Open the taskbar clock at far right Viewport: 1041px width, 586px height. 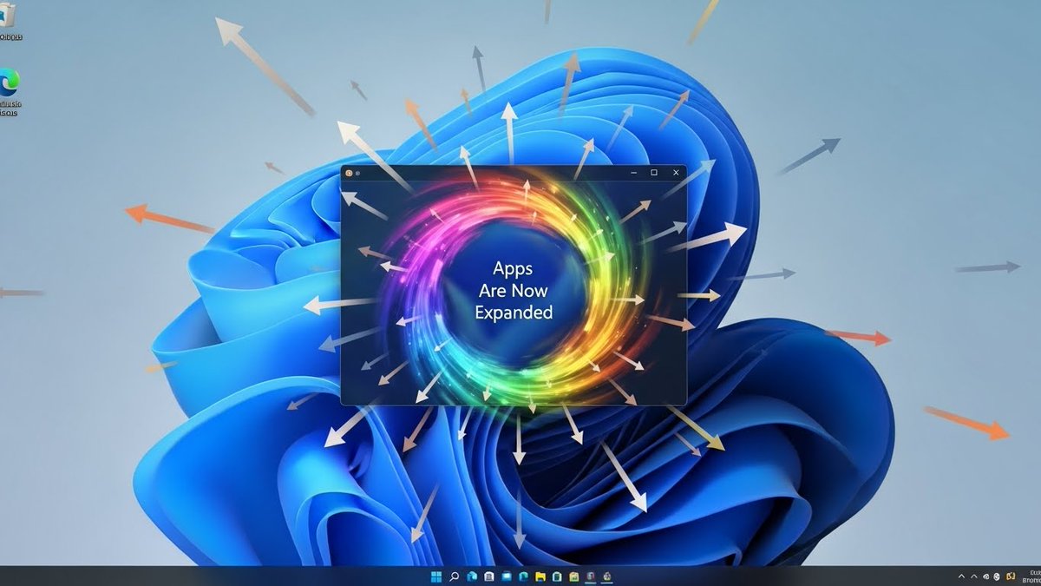pyautogui.click(x=1031, y=576)
